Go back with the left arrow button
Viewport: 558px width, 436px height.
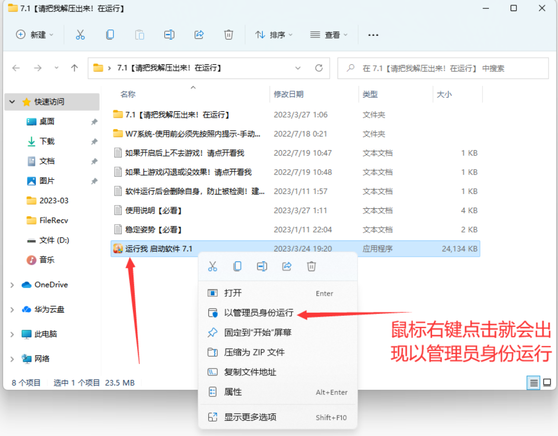[16, 68]
